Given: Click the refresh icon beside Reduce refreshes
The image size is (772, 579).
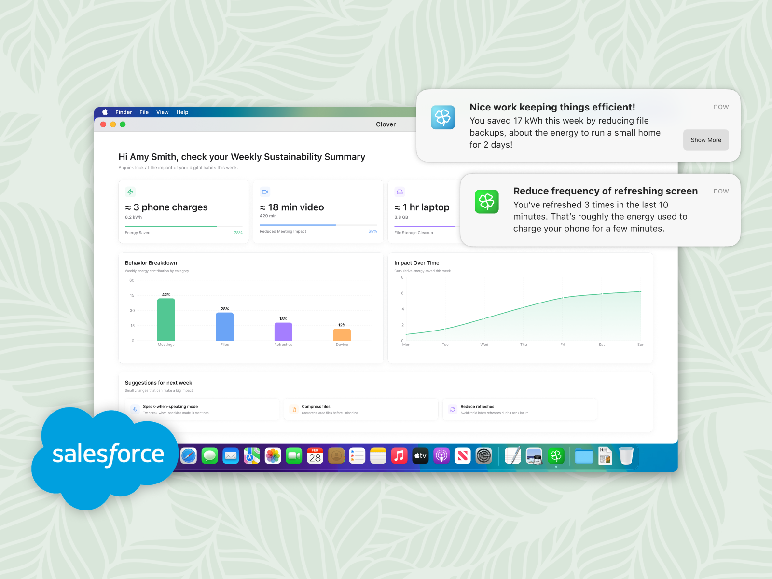Looking at the screenshot, I should click(x=453, y=409).
